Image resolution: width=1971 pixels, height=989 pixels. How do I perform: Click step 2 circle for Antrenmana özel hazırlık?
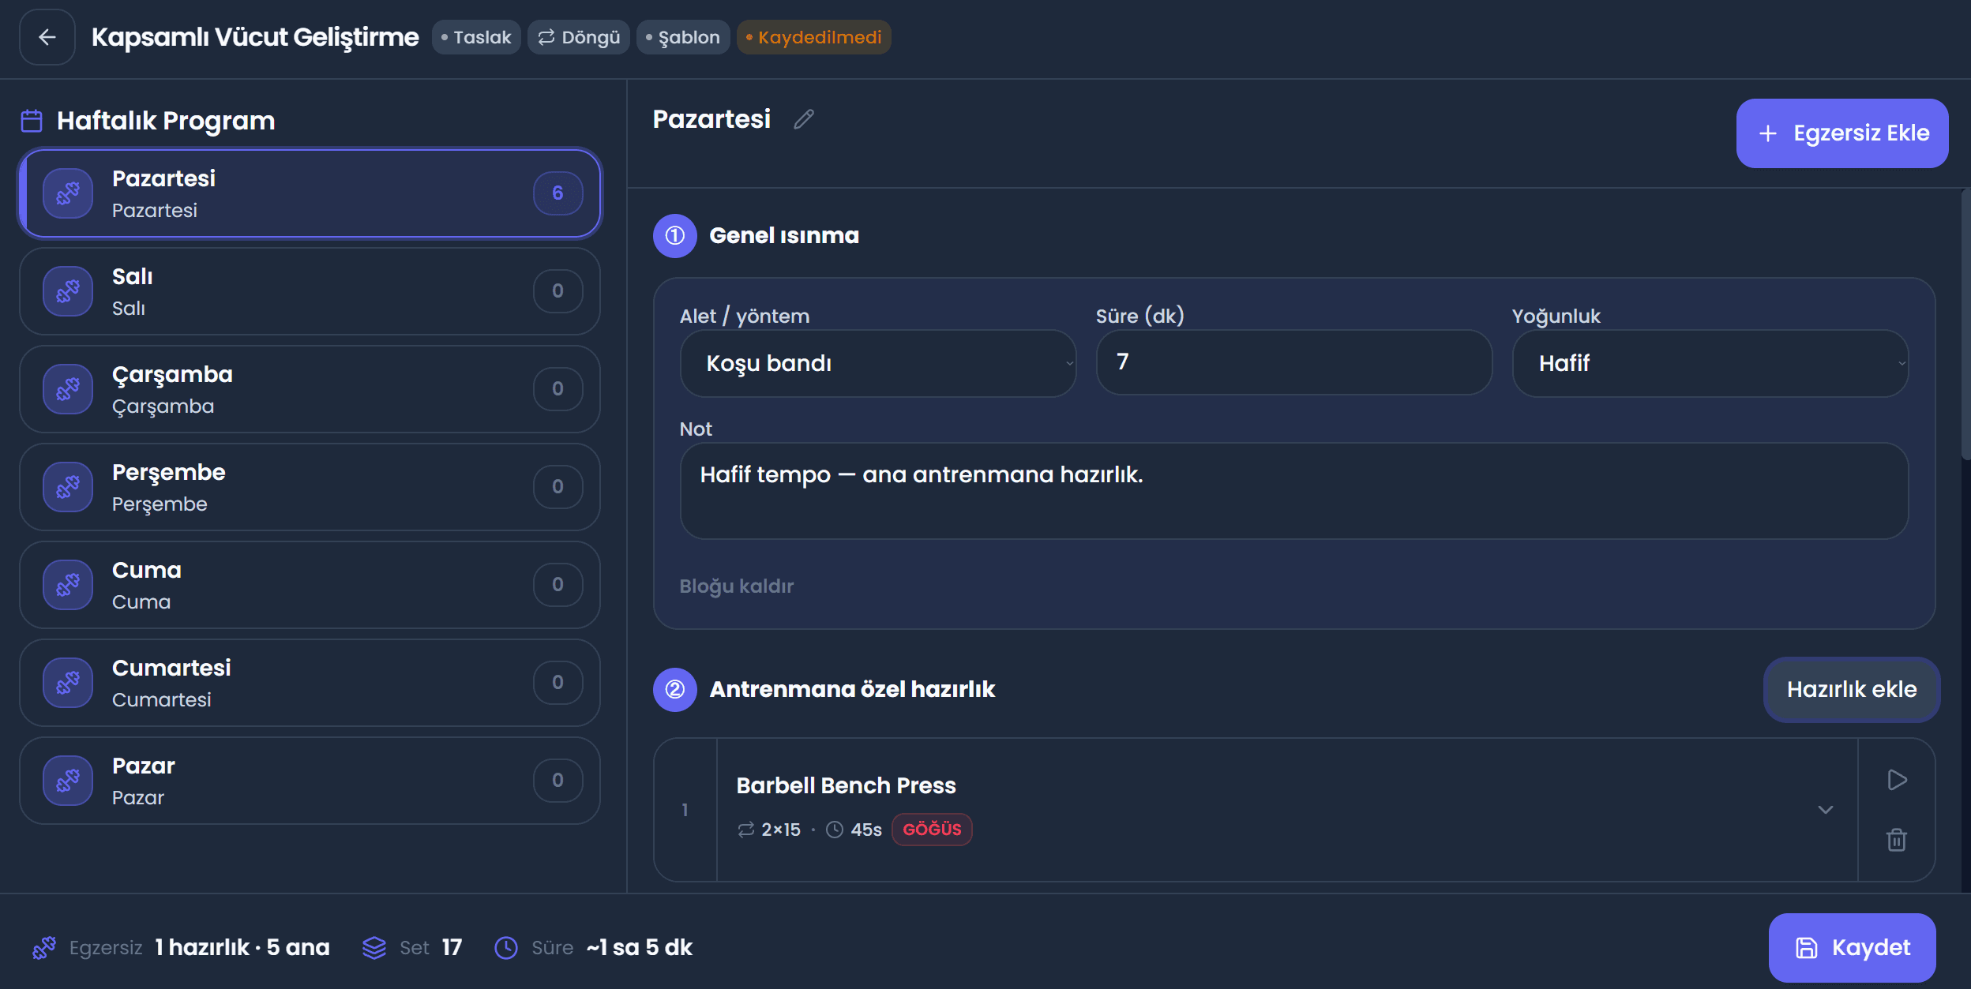(675, 690)
